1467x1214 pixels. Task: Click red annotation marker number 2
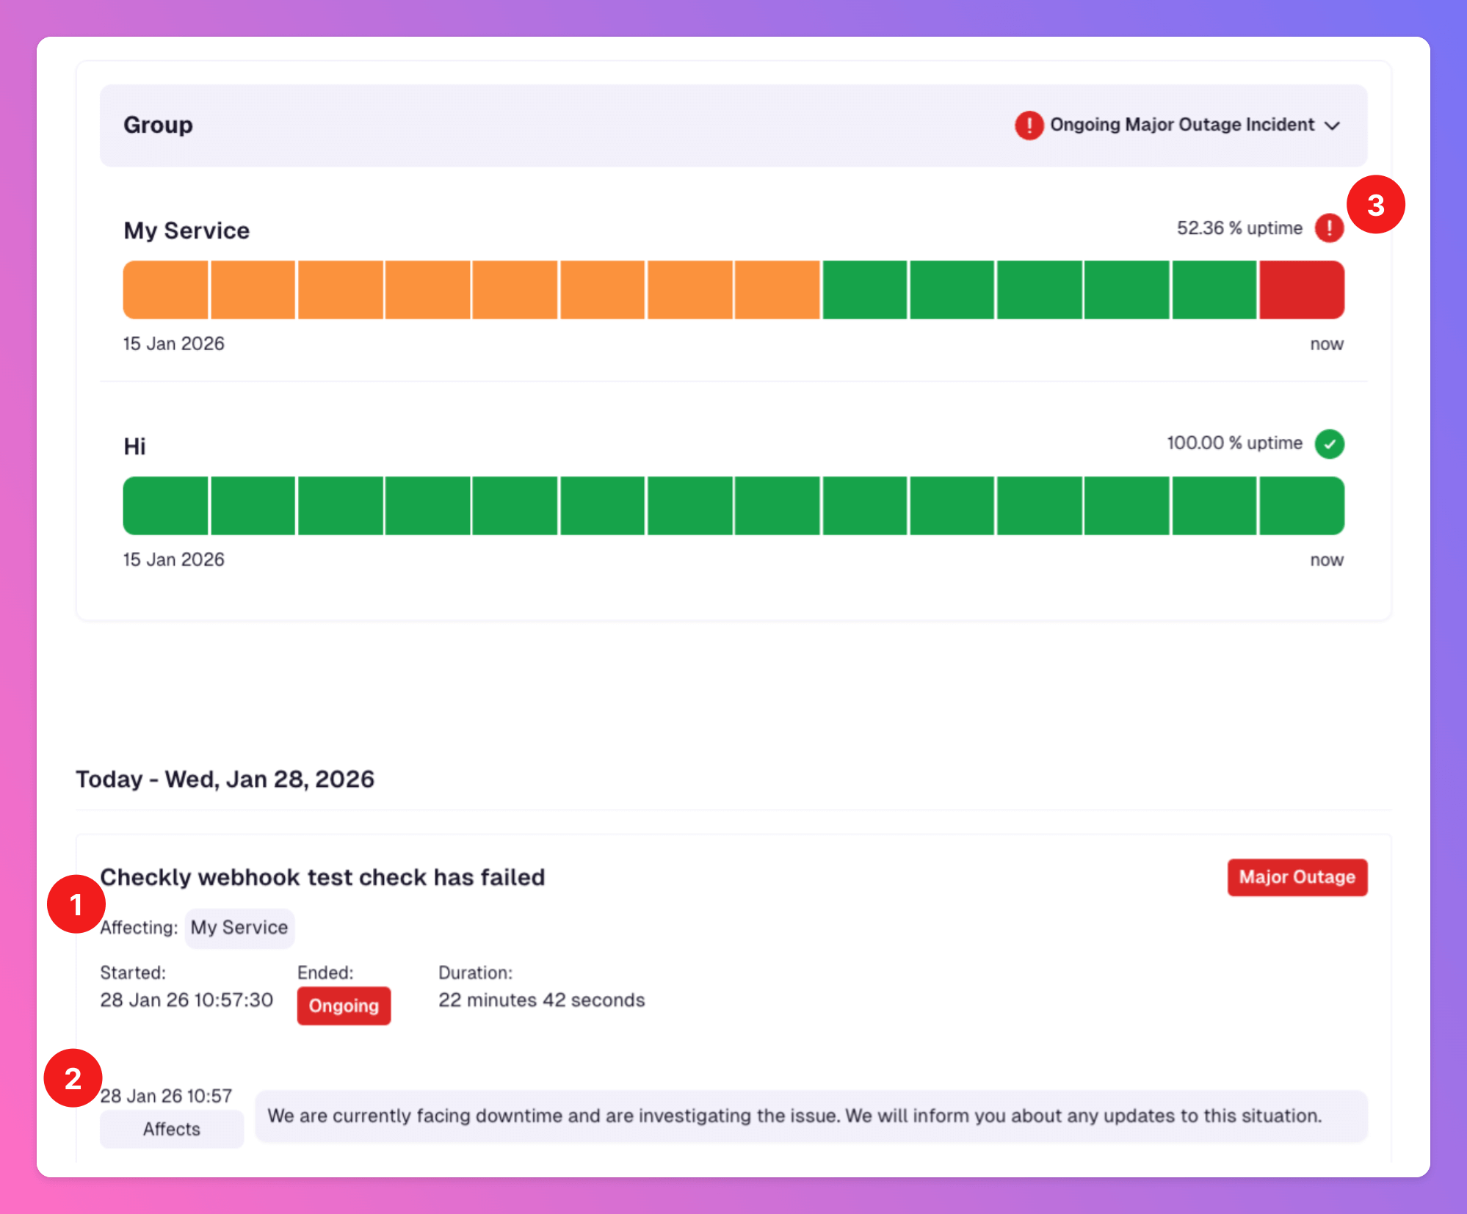(73, 1078)
